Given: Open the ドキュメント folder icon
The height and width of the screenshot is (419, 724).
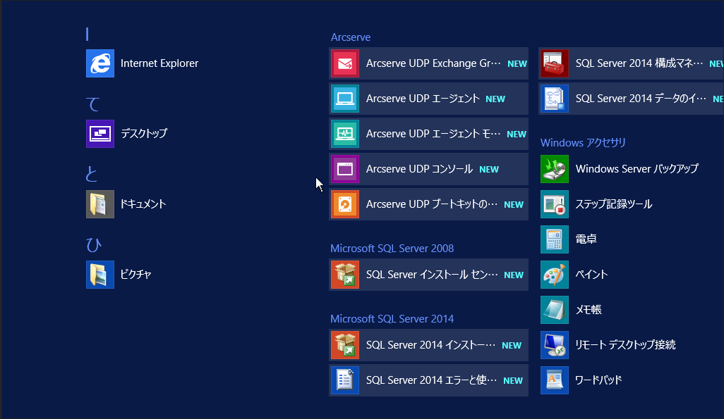Looking at the screenshot, I should (100, 204).
